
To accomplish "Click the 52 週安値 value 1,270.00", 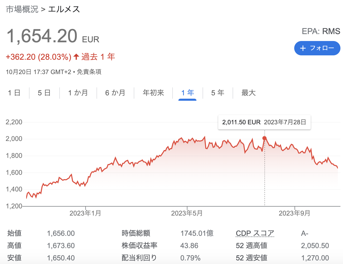I will [315, 258].
